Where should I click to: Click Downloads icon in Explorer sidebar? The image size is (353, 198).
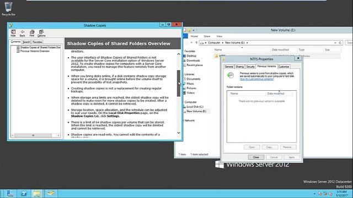pos(184,61)
